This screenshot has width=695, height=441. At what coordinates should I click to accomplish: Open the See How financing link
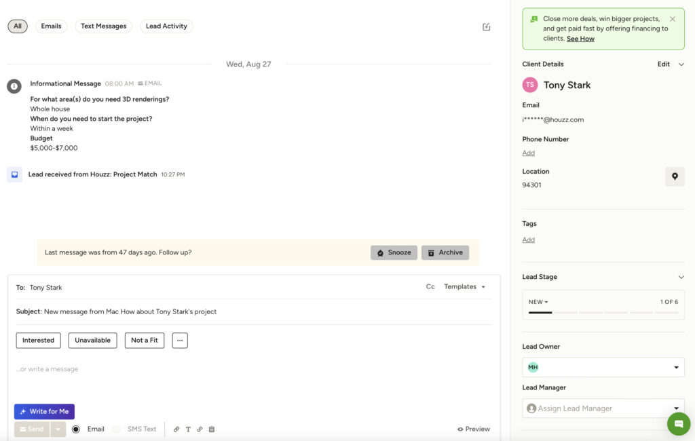(580, 39)
